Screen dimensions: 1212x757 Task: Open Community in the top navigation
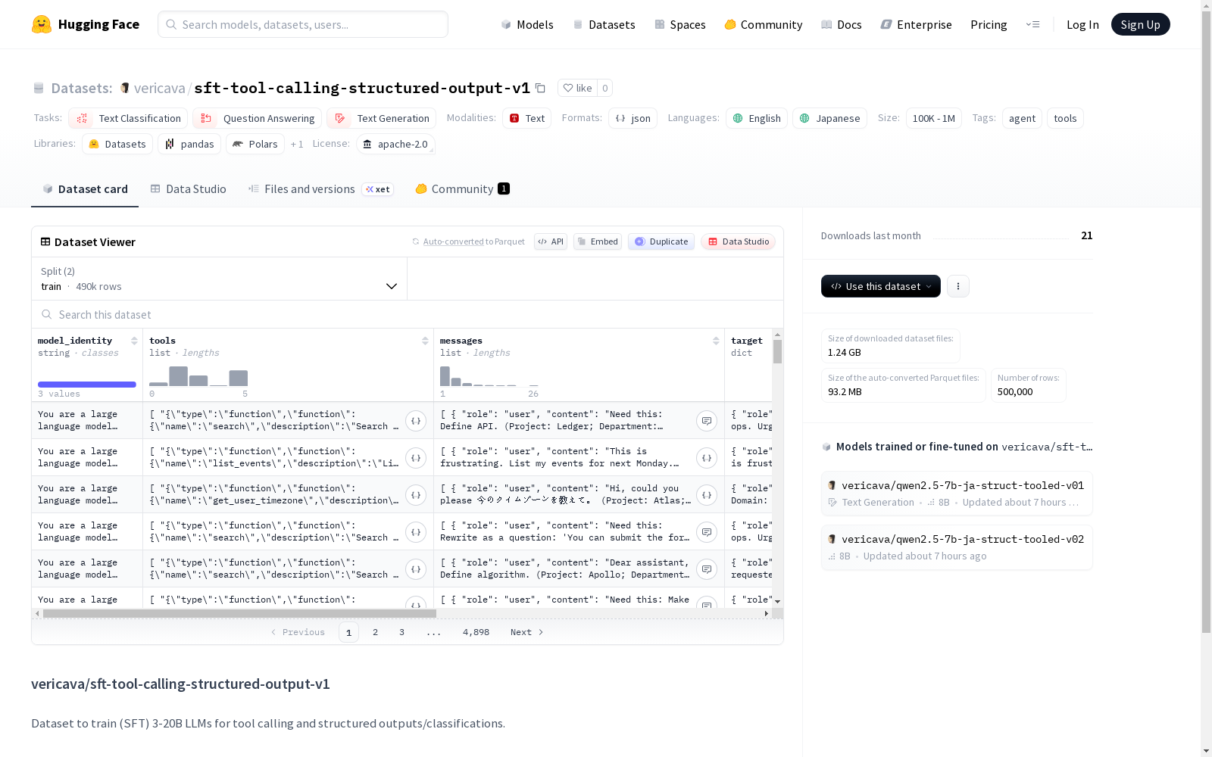point(764,24)
